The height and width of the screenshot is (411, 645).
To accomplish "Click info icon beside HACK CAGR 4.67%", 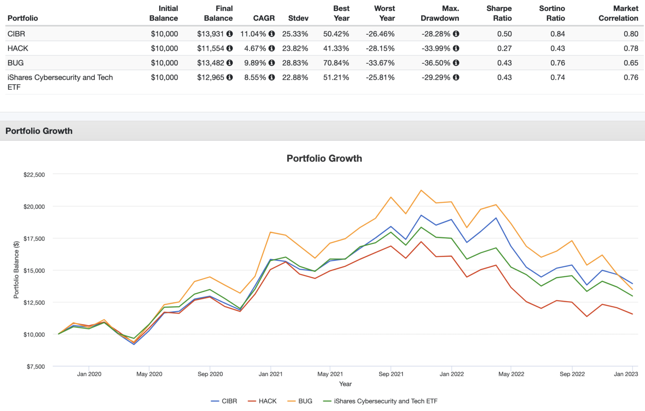I will coord(272,49).
